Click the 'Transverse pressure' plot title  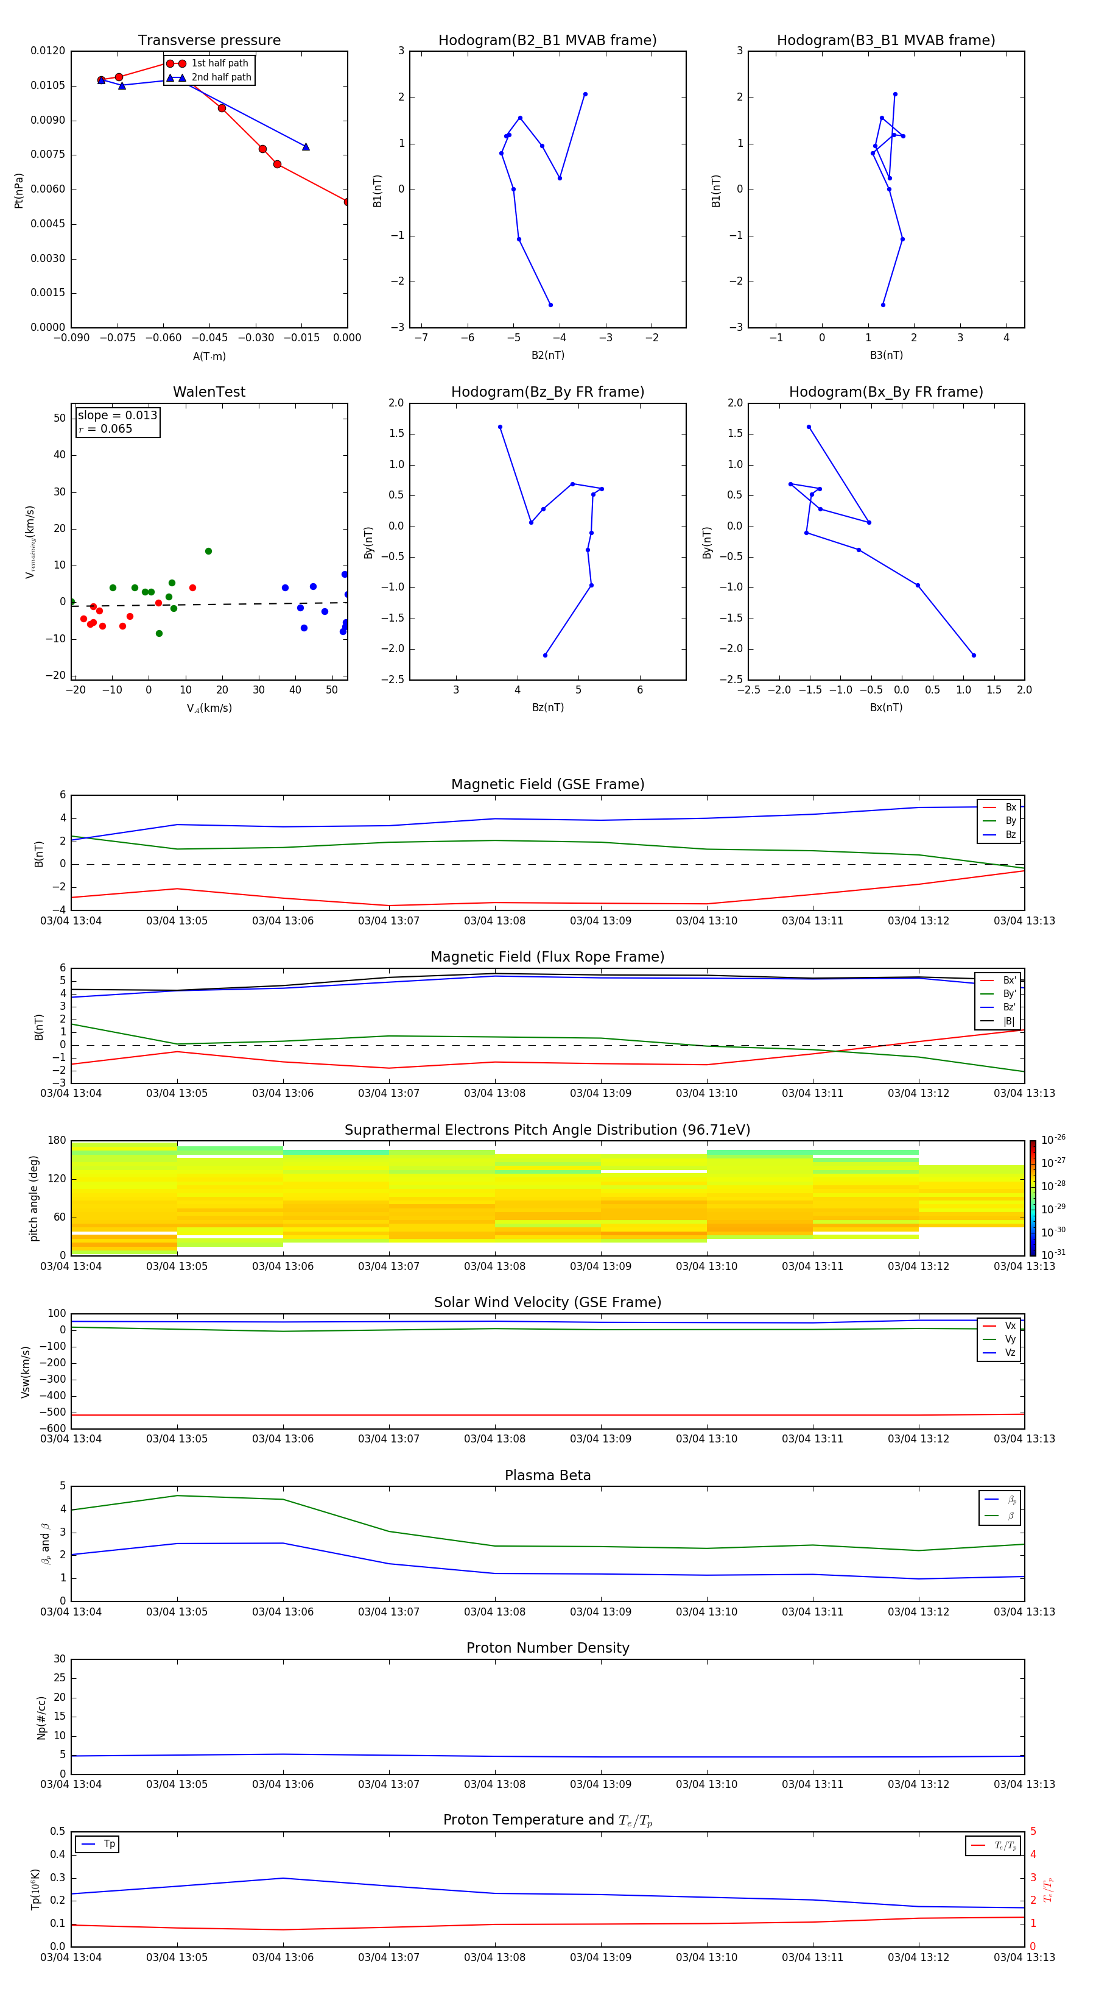point(209,41)
